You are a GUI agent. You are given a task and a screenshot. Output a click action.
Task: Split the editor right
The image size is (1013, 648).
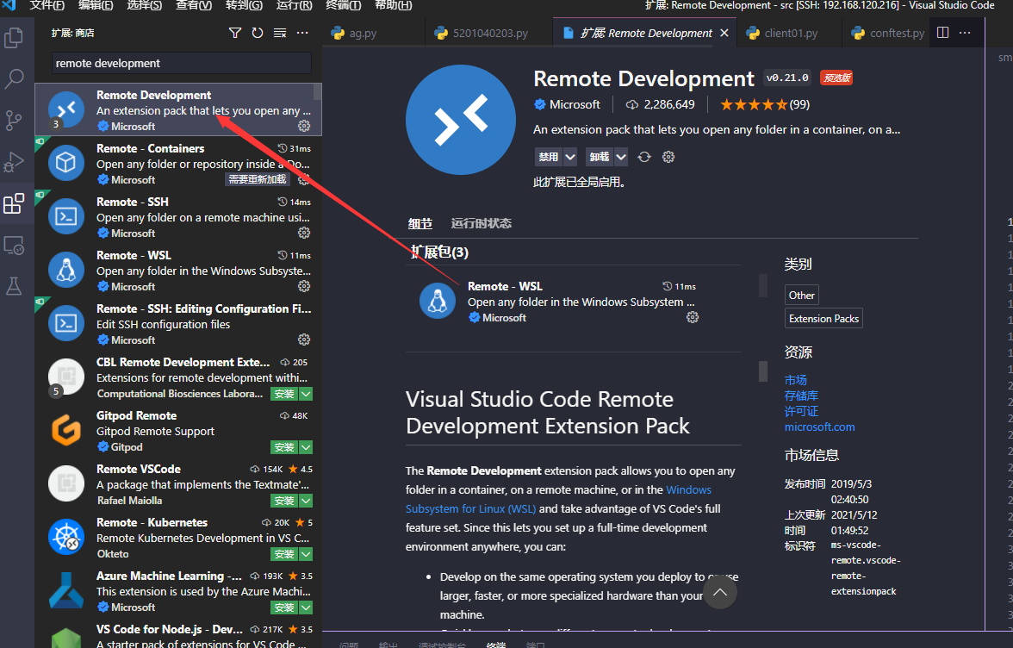(942, 33)
